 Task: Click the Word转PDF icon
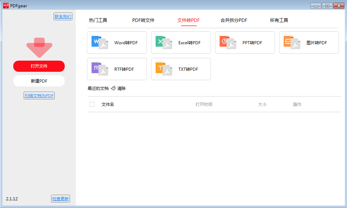[x=100, y=43]
